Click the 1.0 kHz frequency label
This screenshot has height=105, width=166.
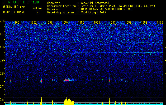2,47
